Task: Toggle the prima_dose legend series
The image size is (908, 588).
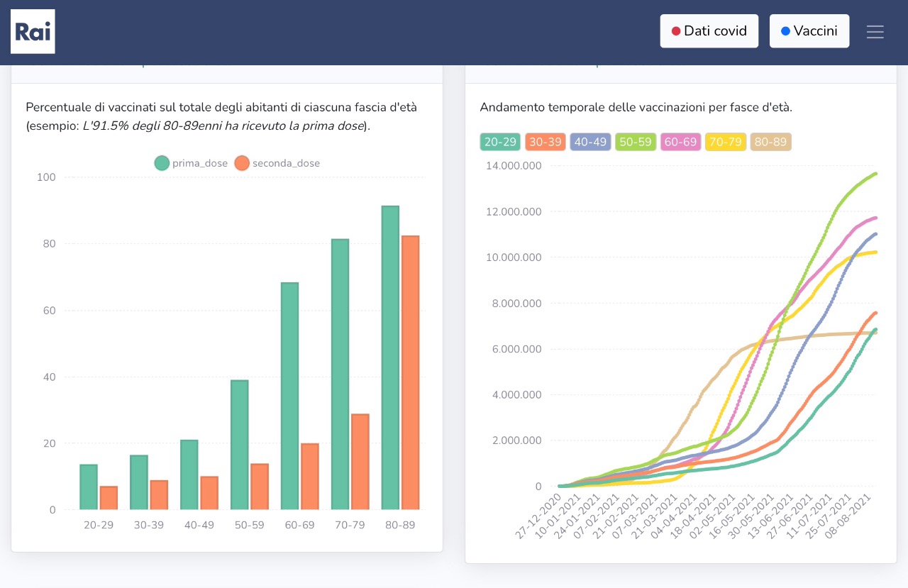Action: pos(192,163)
